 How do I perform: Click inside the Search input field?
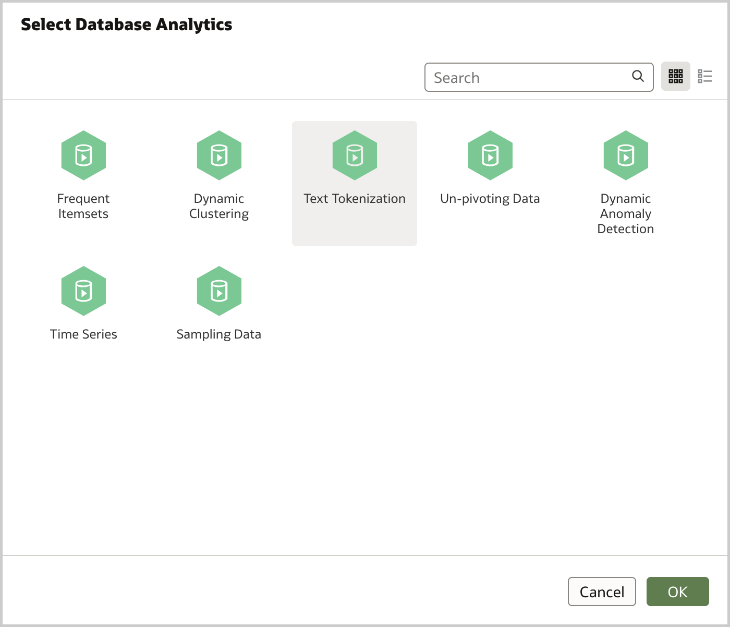coord(521,77)
